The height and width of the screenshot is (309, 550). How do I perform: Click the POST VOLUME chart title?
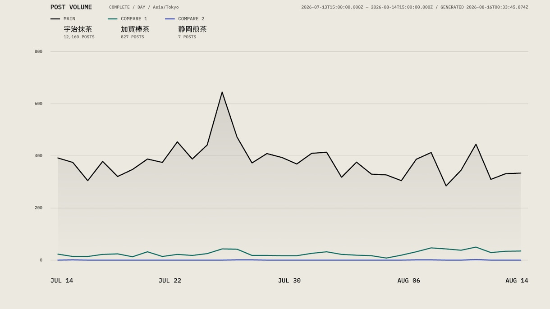pos(71,7)
